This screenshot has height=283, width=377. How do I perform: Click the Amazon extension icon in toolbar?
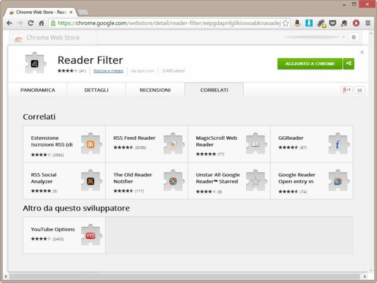point(297,23)
